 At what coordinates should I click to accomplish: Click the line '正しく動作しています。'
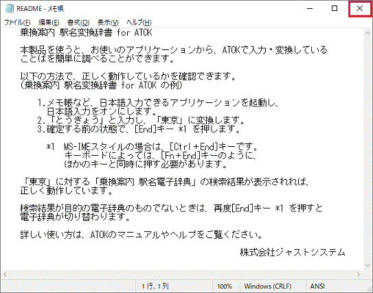point(67,191)
